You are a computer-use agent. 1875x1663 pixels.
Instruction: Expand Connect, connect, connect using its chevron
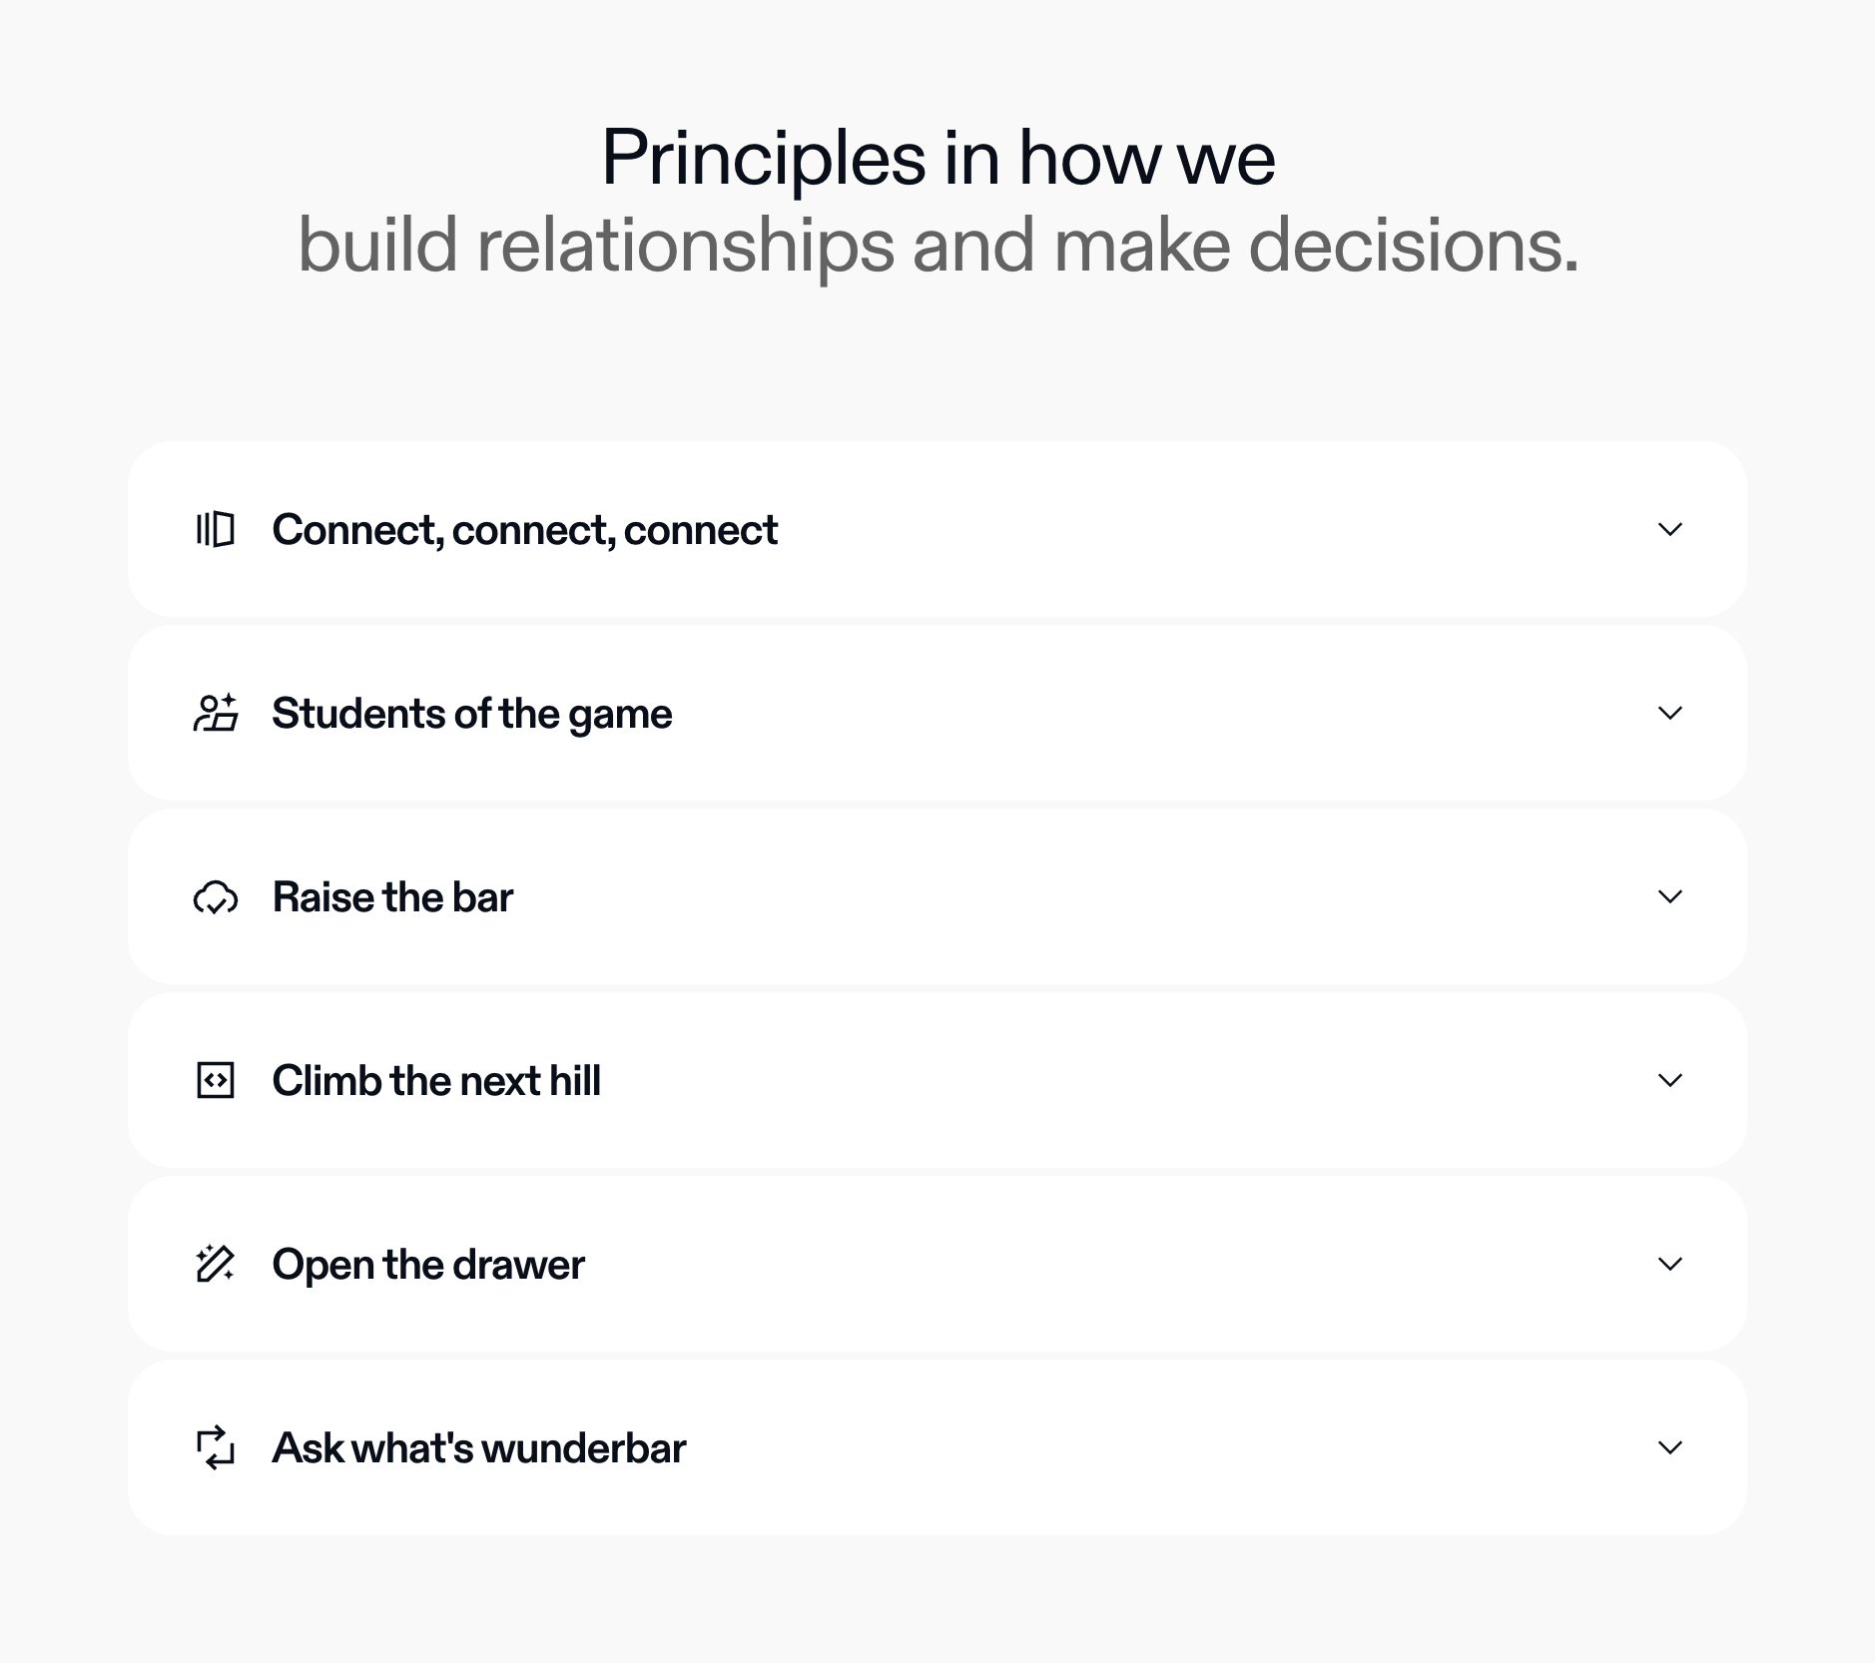point(1669,529)
